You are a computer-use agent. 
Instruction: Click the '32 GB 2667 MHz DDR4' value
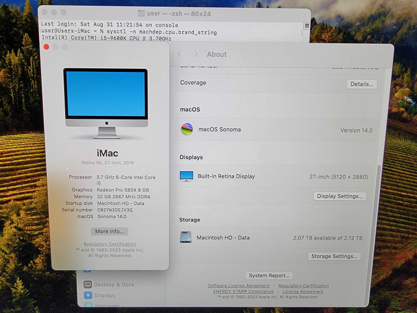[124, 197]
